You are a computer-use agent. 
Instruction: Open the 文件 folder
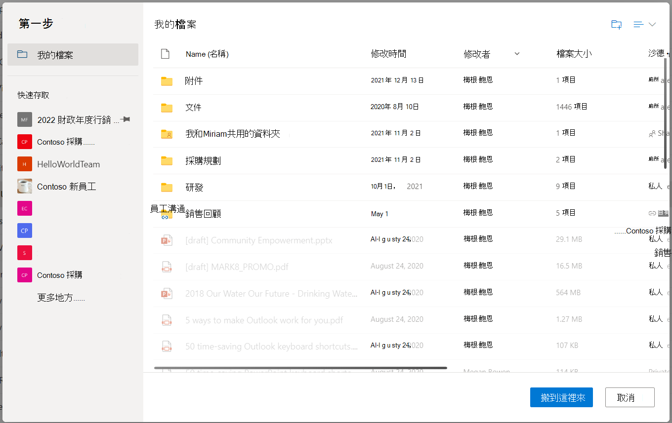[193, 108]
